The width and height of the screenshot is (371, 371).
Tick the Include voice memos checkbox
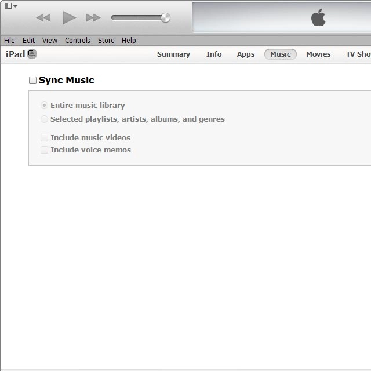point(45,150)
